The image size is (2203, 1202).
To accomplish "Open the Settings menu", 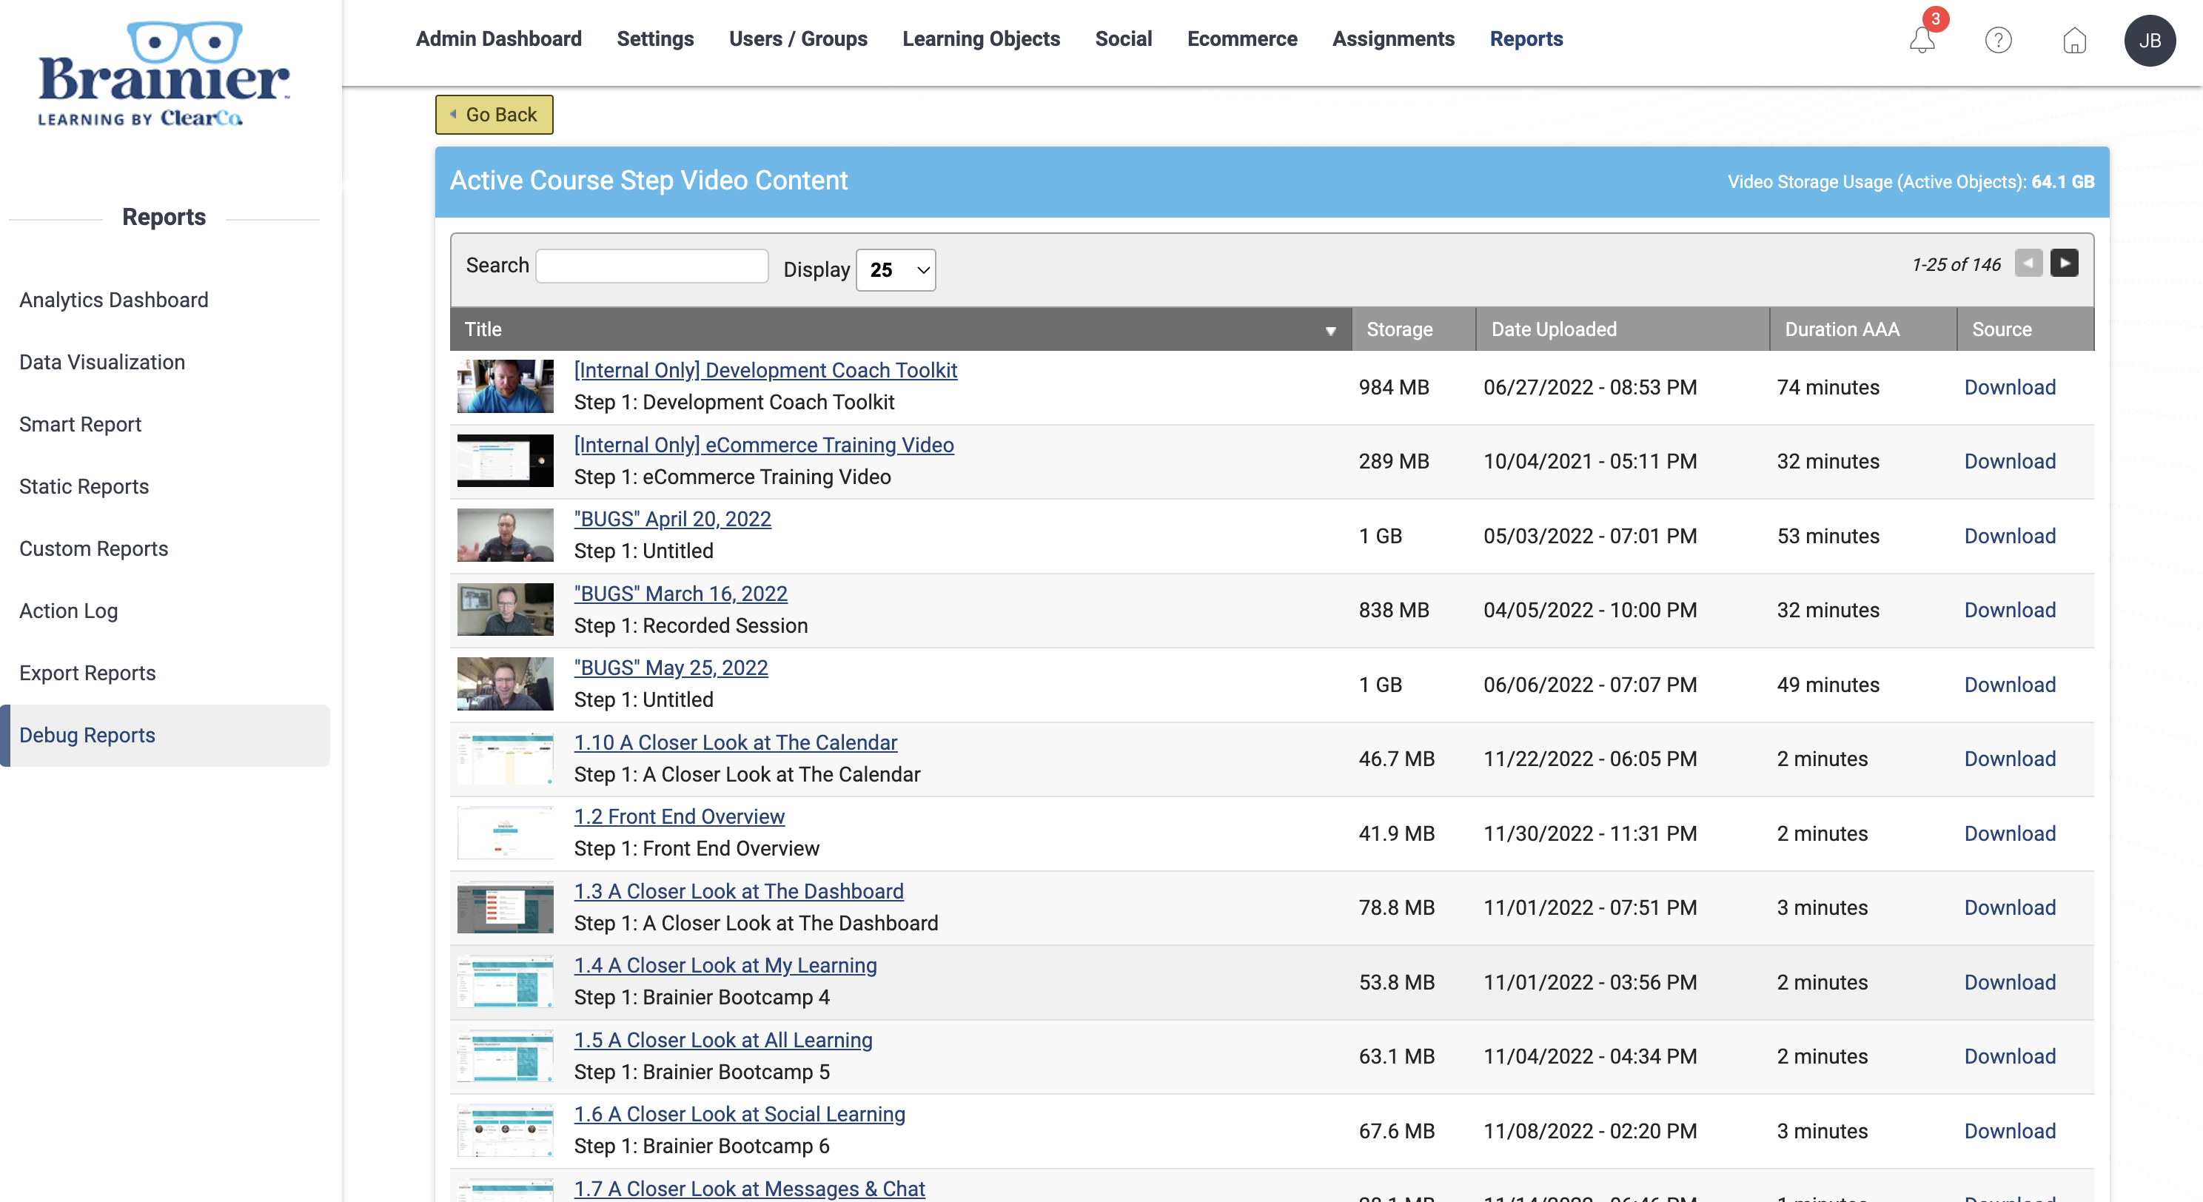I will click(655, 38).
